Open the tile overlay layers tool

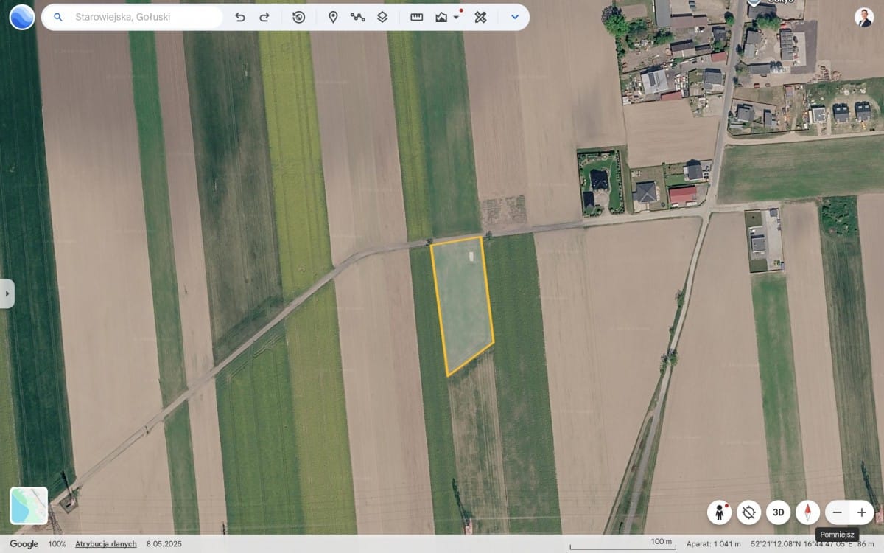382,17
